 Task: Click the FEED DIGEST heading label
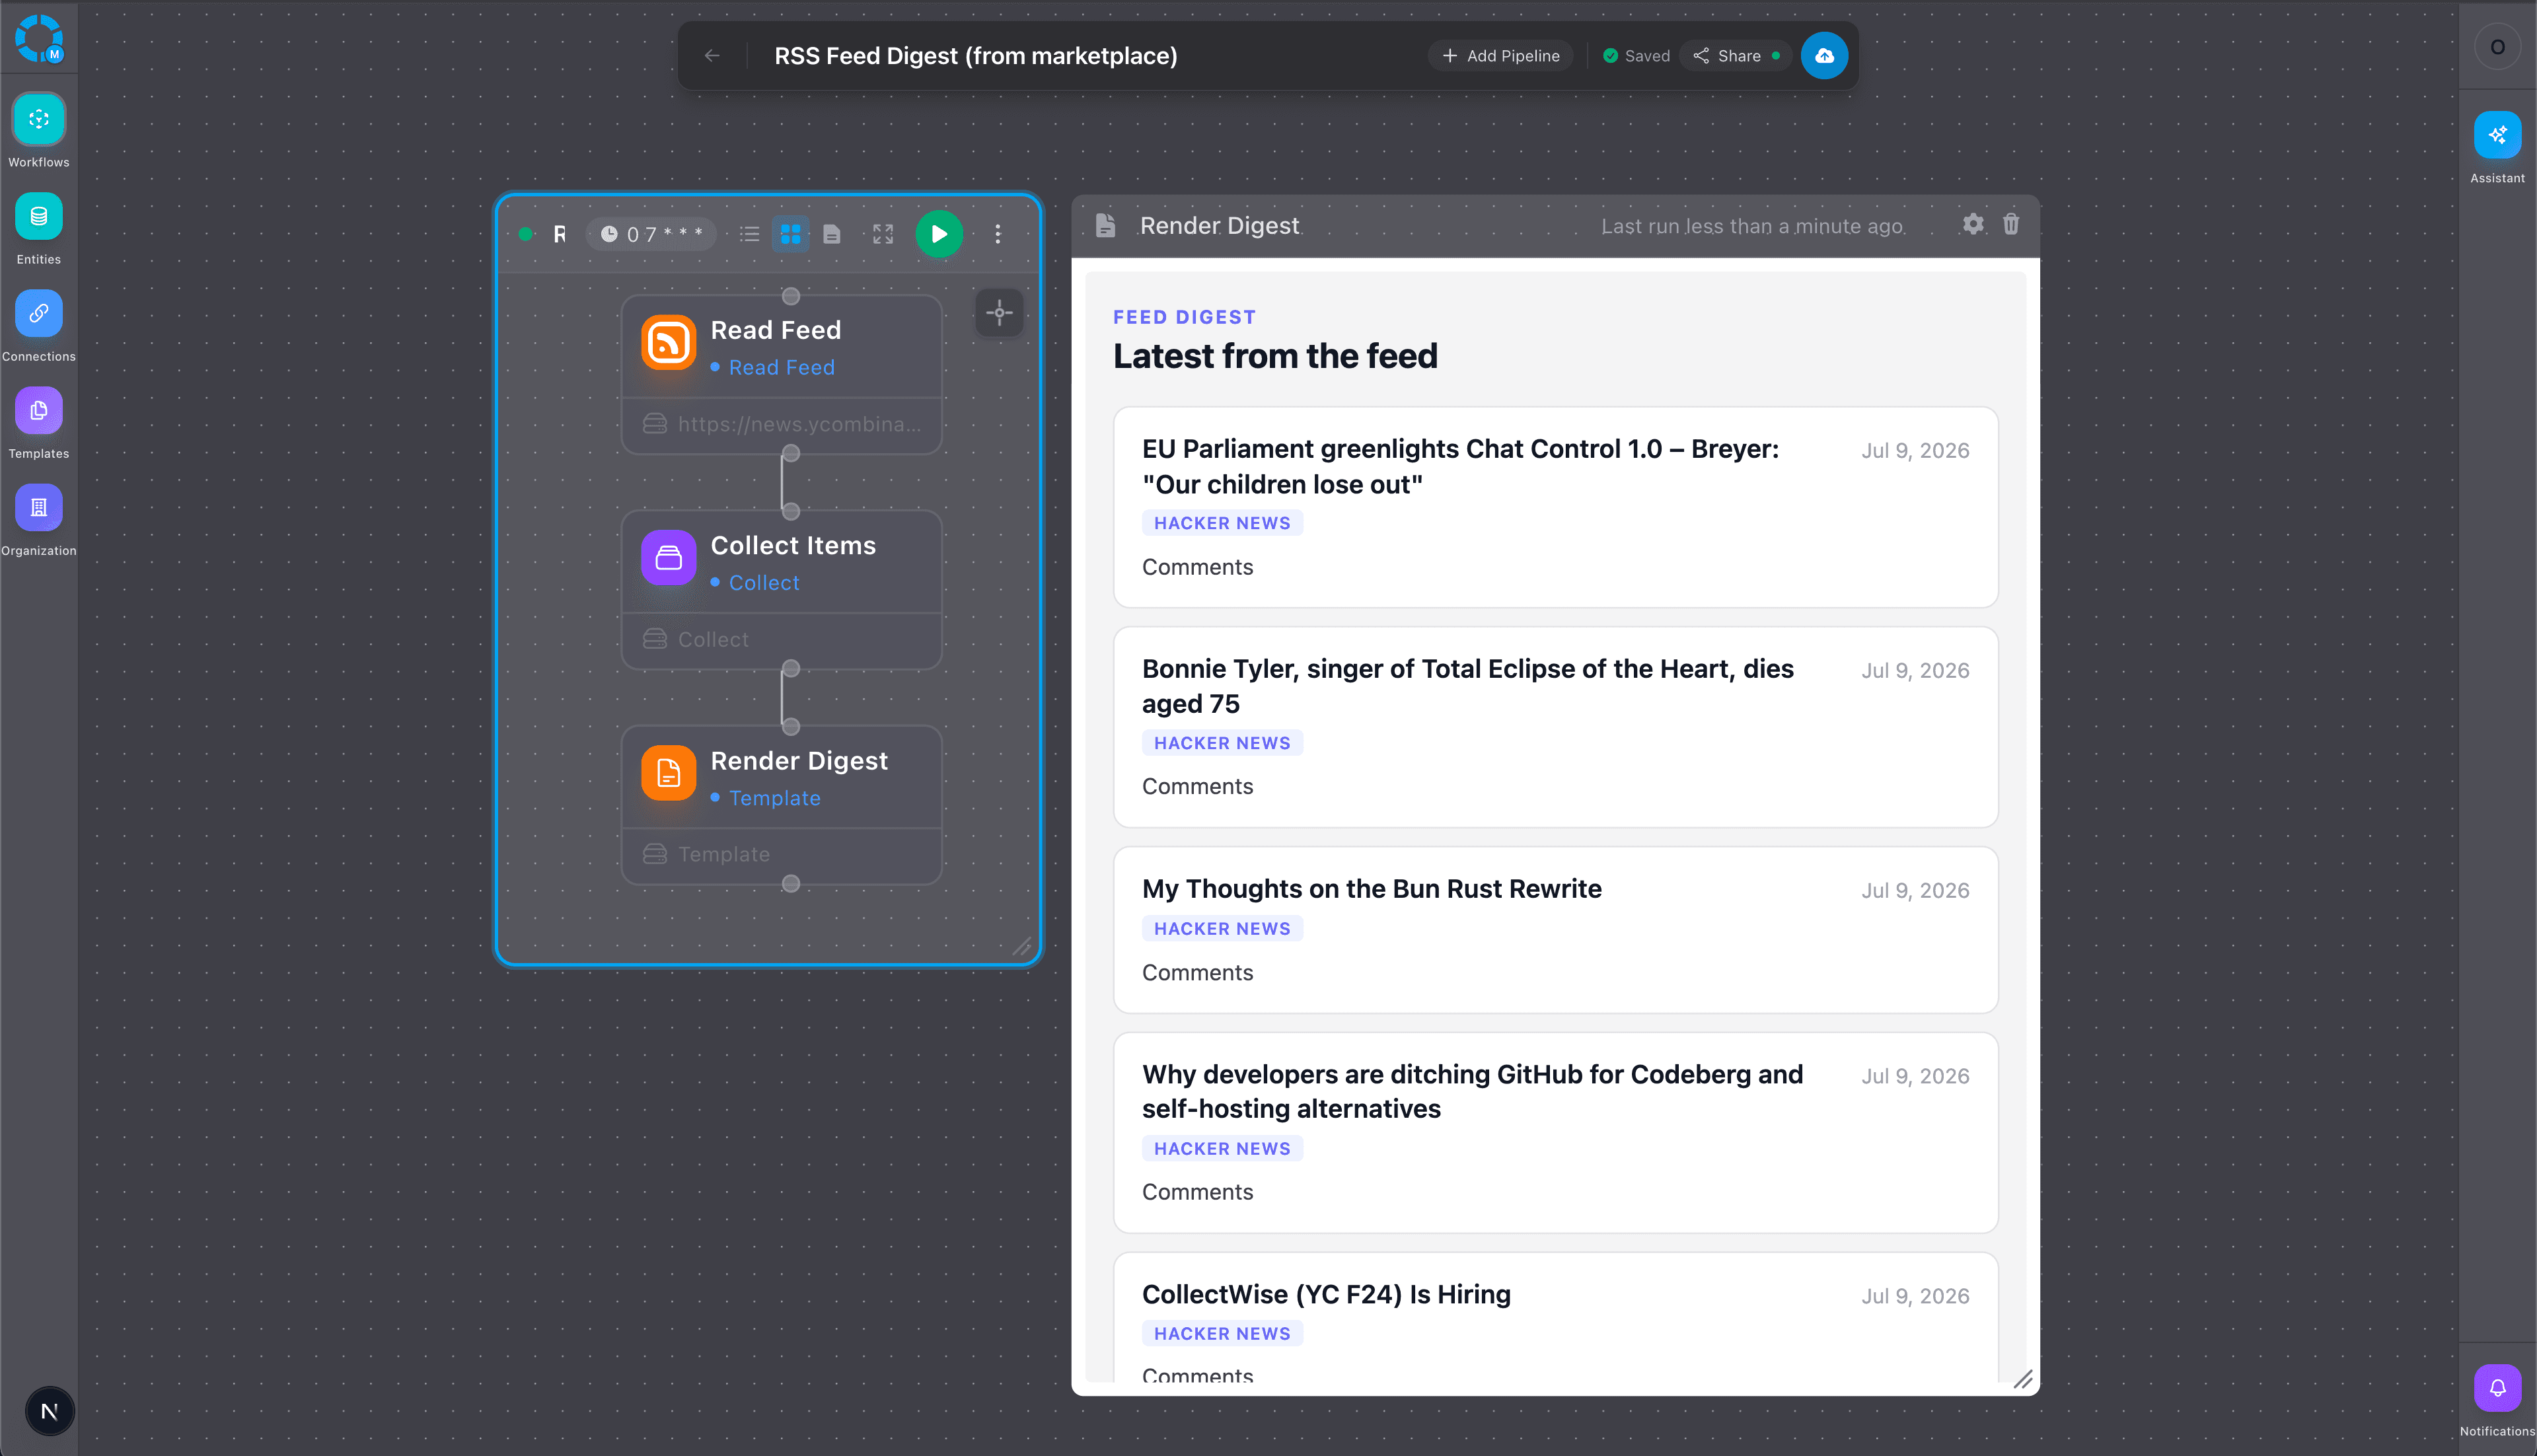click(1184, 317)
